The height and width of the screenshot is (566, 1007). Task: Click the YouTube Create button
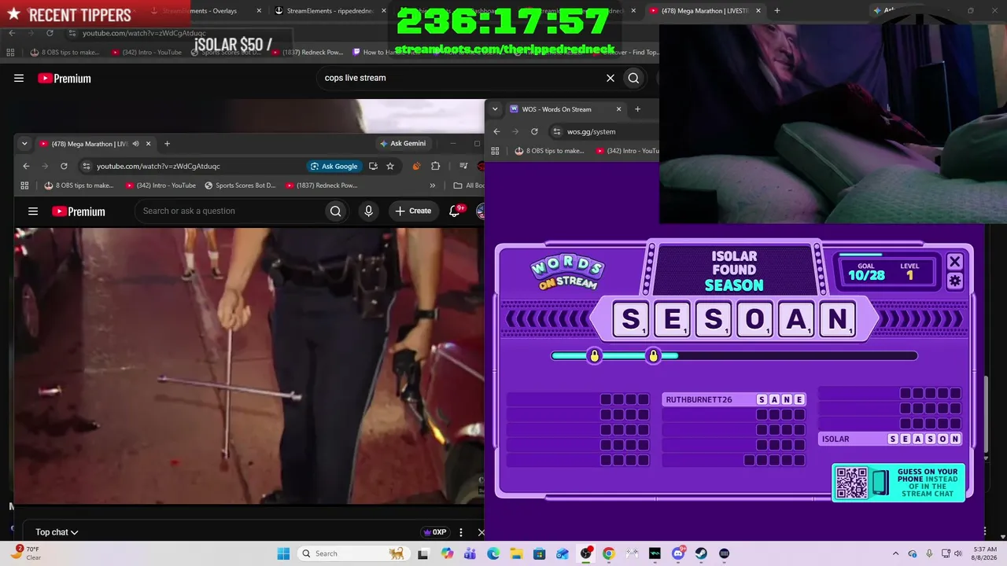pyautogui.click(x=413, y=211)
